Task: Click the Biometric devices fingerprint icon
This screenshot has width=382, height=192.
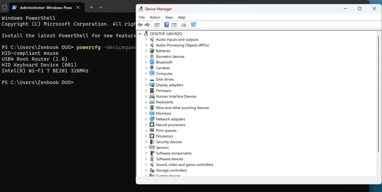Action: (x=152, y=56)
